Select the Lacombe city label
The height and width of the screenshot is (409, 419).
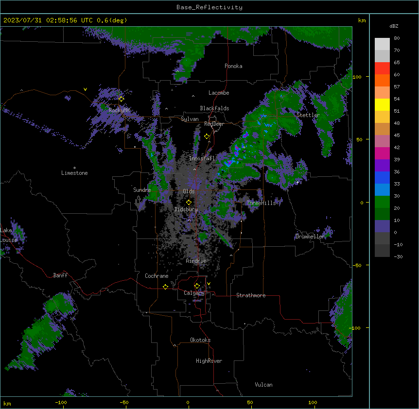coord(219,93)
